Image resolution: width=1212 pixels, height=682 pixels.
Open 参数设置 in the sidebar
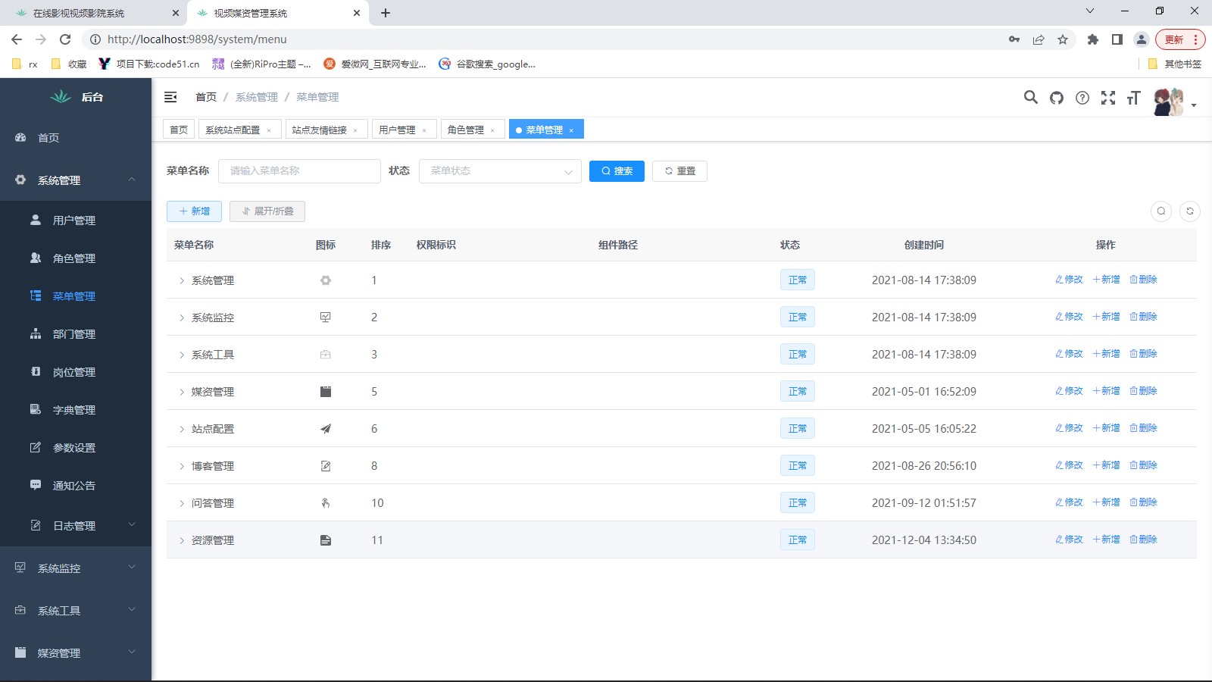pyautogui.click(x=76, y=448)
